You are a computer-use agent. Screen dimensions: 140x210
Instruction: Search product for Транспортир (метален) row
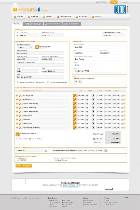75,128
